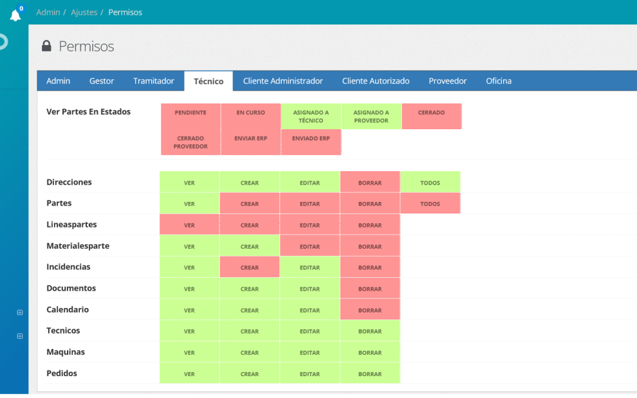
Task: Toggle Ver permission for Lineaspartes
Action: [189, 225]
